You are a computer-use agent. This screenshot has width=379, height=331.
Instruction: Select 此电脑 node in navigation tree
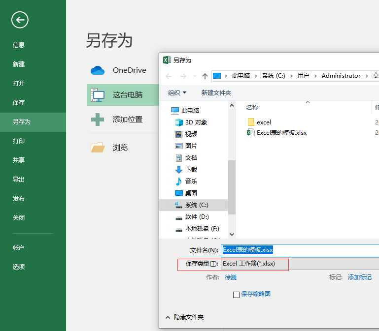(x=185, y=111)
